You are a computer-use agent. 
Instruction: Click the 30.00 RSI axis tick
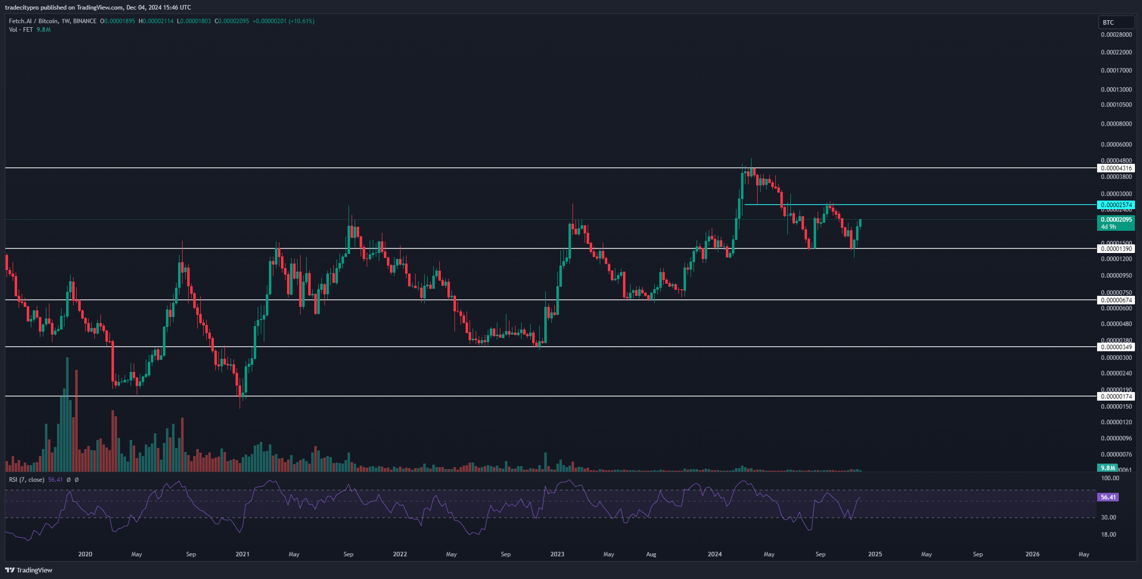[x=1108, y=518]
